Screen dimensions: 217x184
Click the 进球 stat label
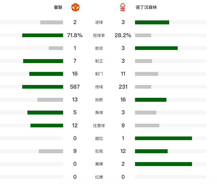click(x=99, y=23)
